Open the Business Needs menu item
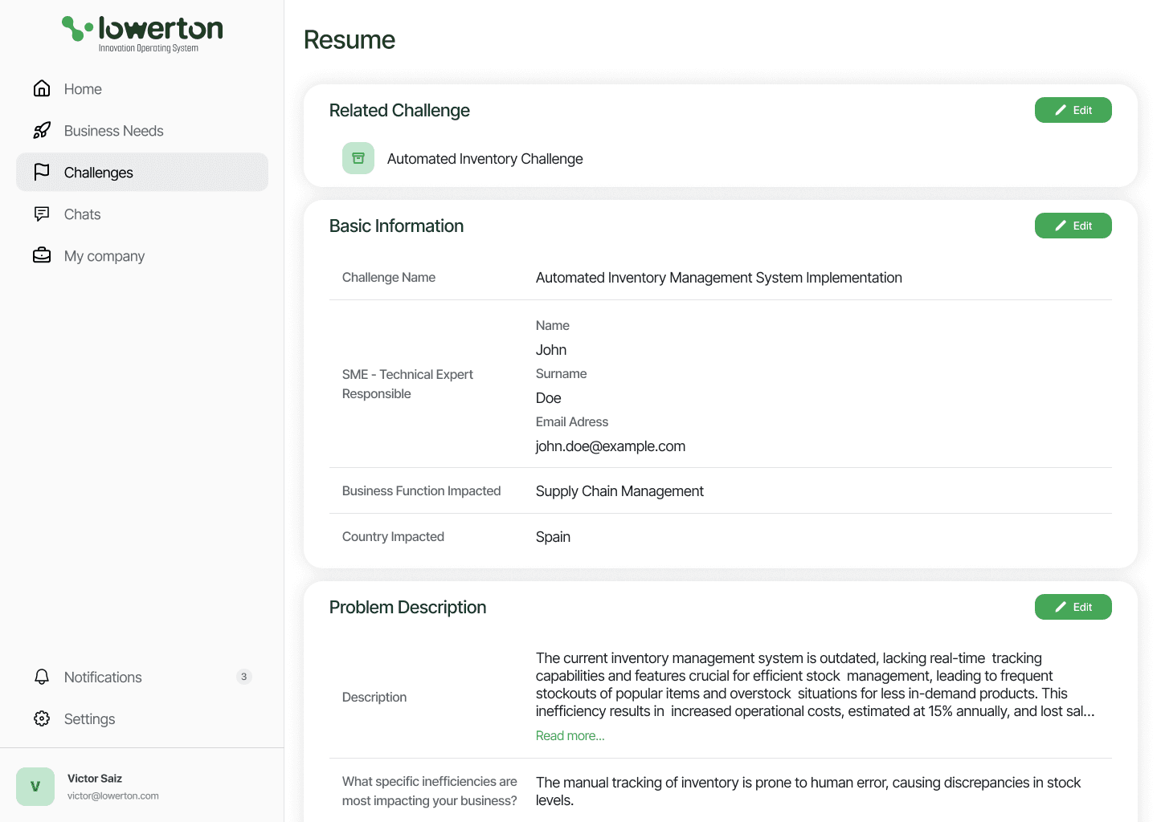The height and width of the screenshot is (822, 1157). pyautogui.click(x=113, y=131)
